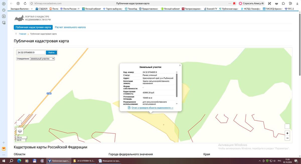Open the Техприсоединение bookmark

point(191,9)
